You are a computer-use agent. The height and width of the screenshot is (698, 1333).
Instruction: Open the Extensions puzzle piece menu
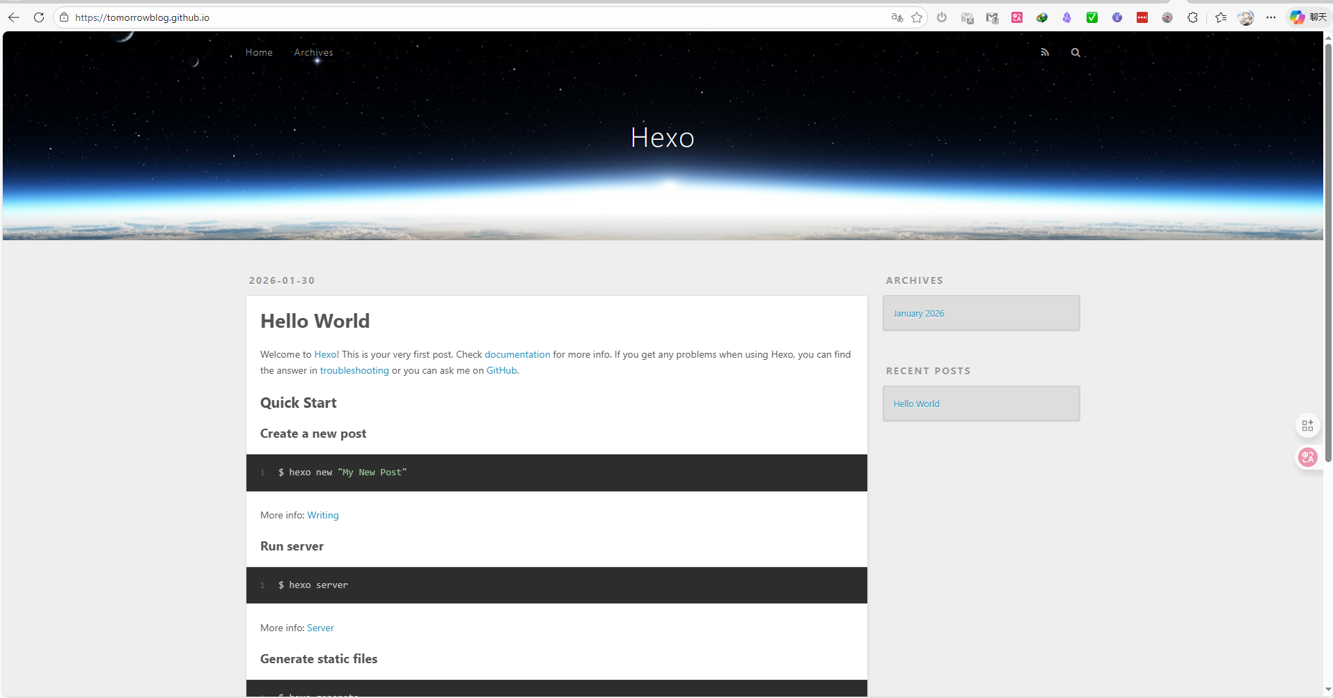pyautogui.click(x=1192, y=17)
